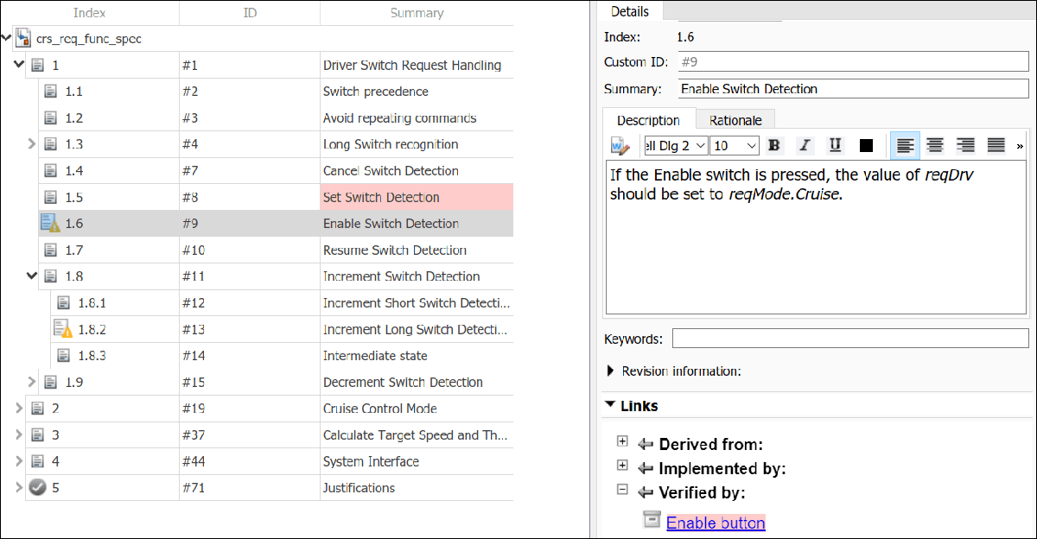Click the test case icon beside Enable button
Viewport: 1037px width, 539px height.
tap(652, 521)
